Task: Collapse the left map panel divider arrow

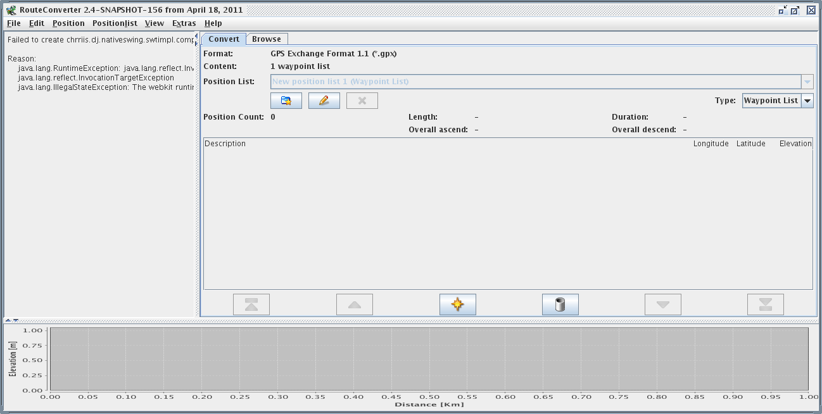Action: (196, 35)
